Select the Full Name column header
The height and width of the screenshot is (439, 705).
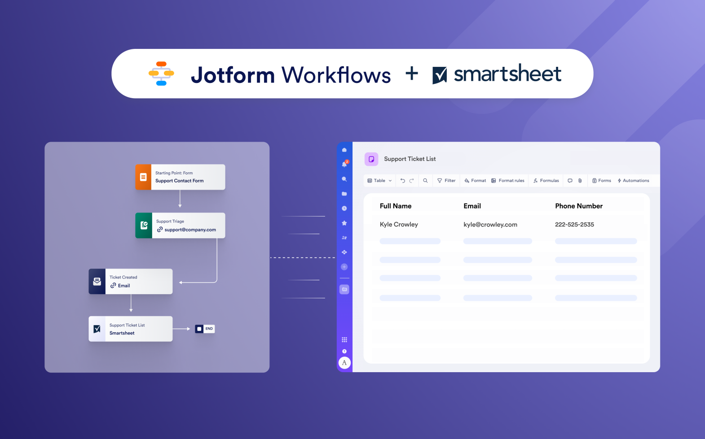pos(396,206)
